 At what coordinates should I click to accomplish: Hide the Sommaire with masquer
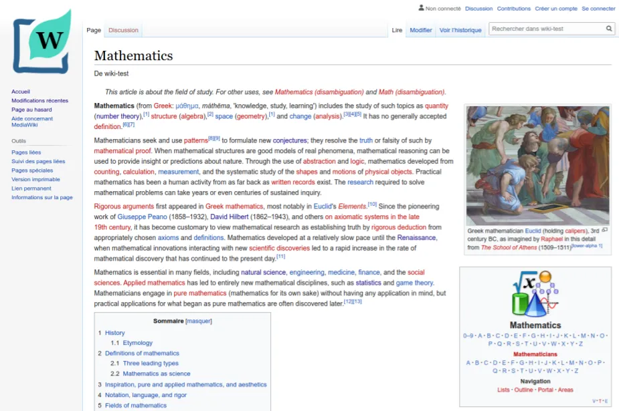coord(199,321)
